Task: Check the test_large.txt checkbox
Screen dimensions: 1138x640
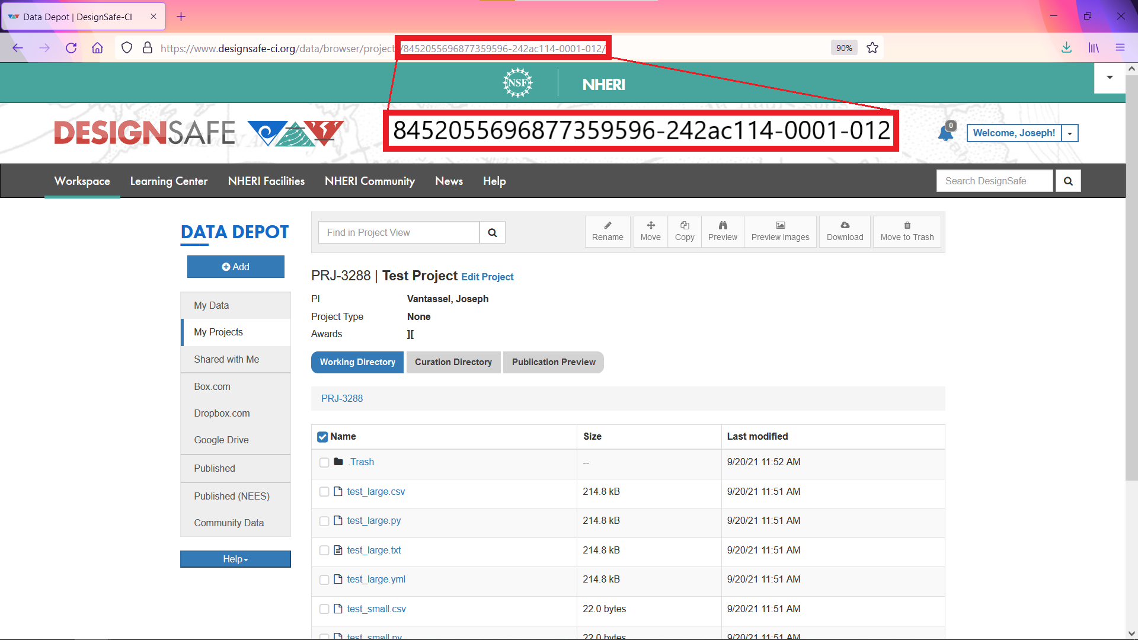Action: click(x=324, y=551)
